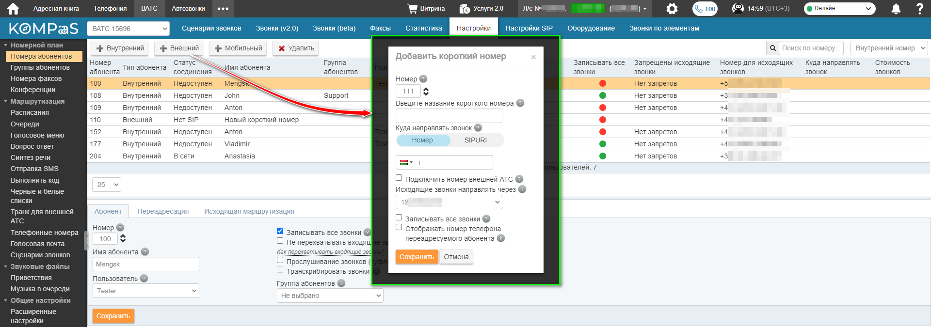Open the Витрина shopping cart
Image resolution: width=931 pixels, height=327 pixels.
pos(426,9)
